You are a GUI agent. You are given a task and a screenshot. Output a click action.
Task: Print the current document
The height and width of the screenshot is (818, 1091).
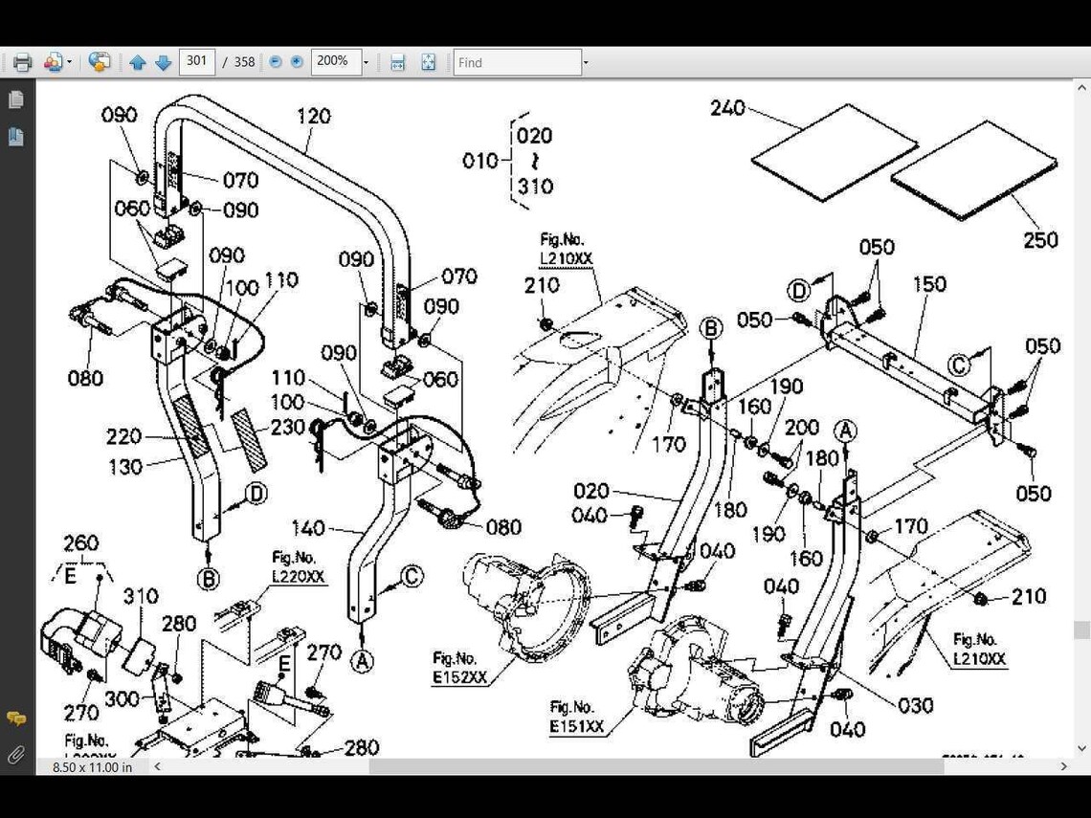[21, 61]
